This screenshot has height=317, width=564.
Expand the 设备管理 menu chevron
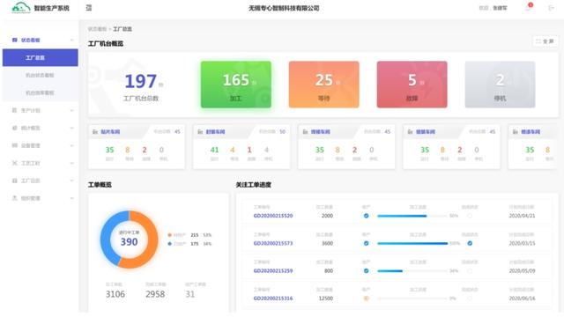(71, 145)
